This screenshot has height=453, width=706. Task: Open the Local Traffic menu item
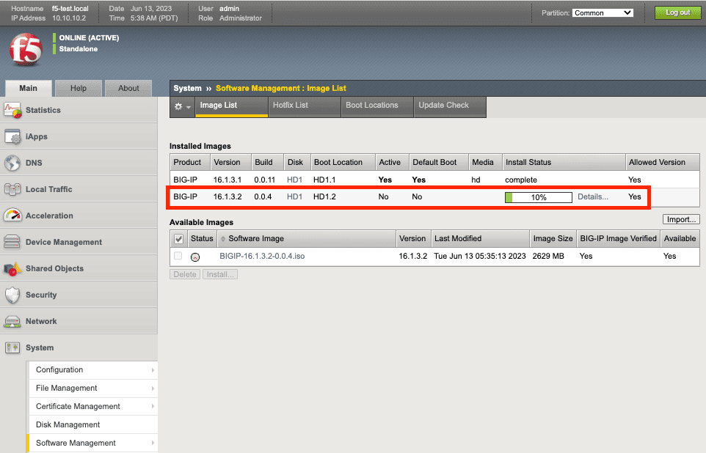coord(79,189)
